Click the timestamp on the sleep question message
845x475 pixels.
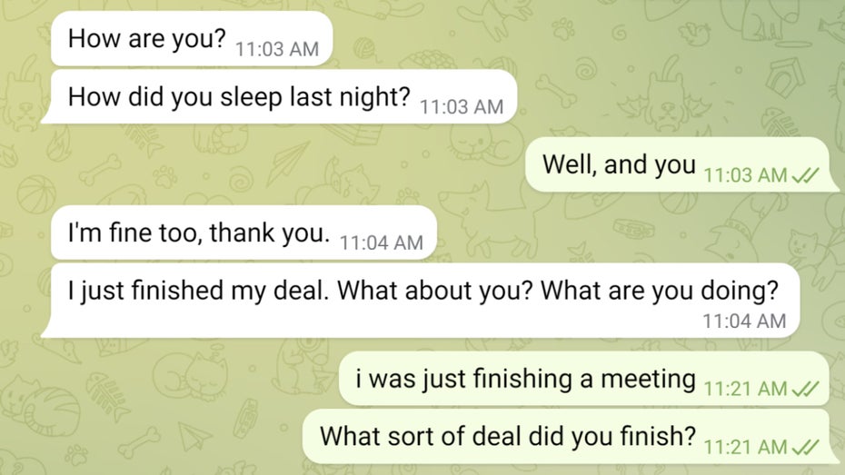pos(461,107)
